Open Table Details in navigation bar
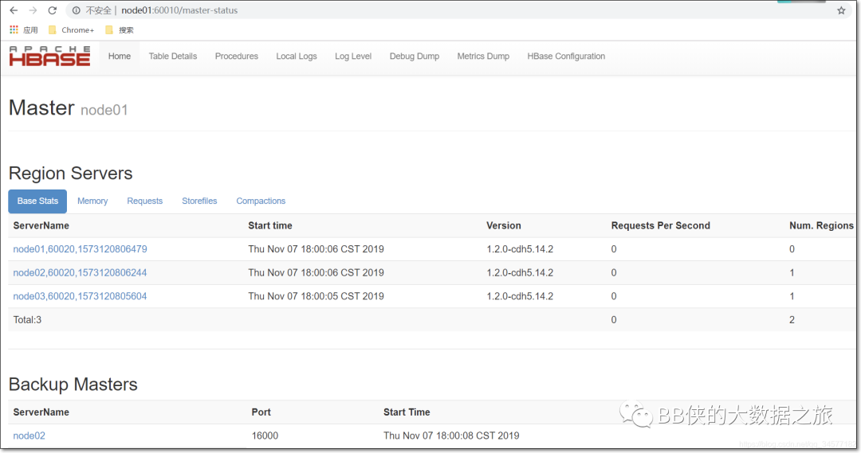The width and height of the screenshot is (861, 453). point(172,56)
